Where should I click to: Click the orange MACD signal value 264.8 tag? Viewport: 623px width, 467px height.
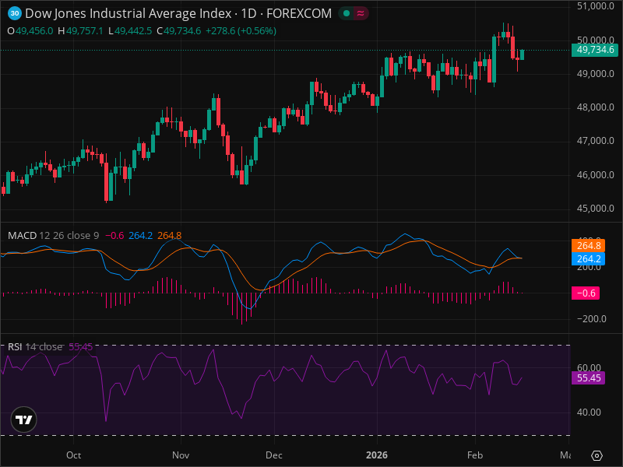coord(589,246)
